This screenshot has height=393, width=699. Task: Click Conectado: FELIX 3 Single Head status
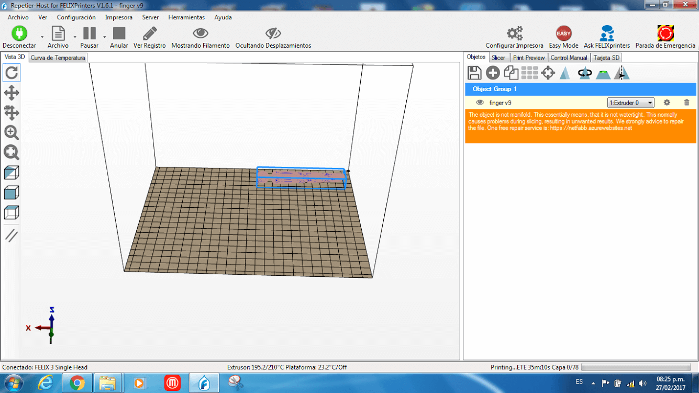pos(45,367)
